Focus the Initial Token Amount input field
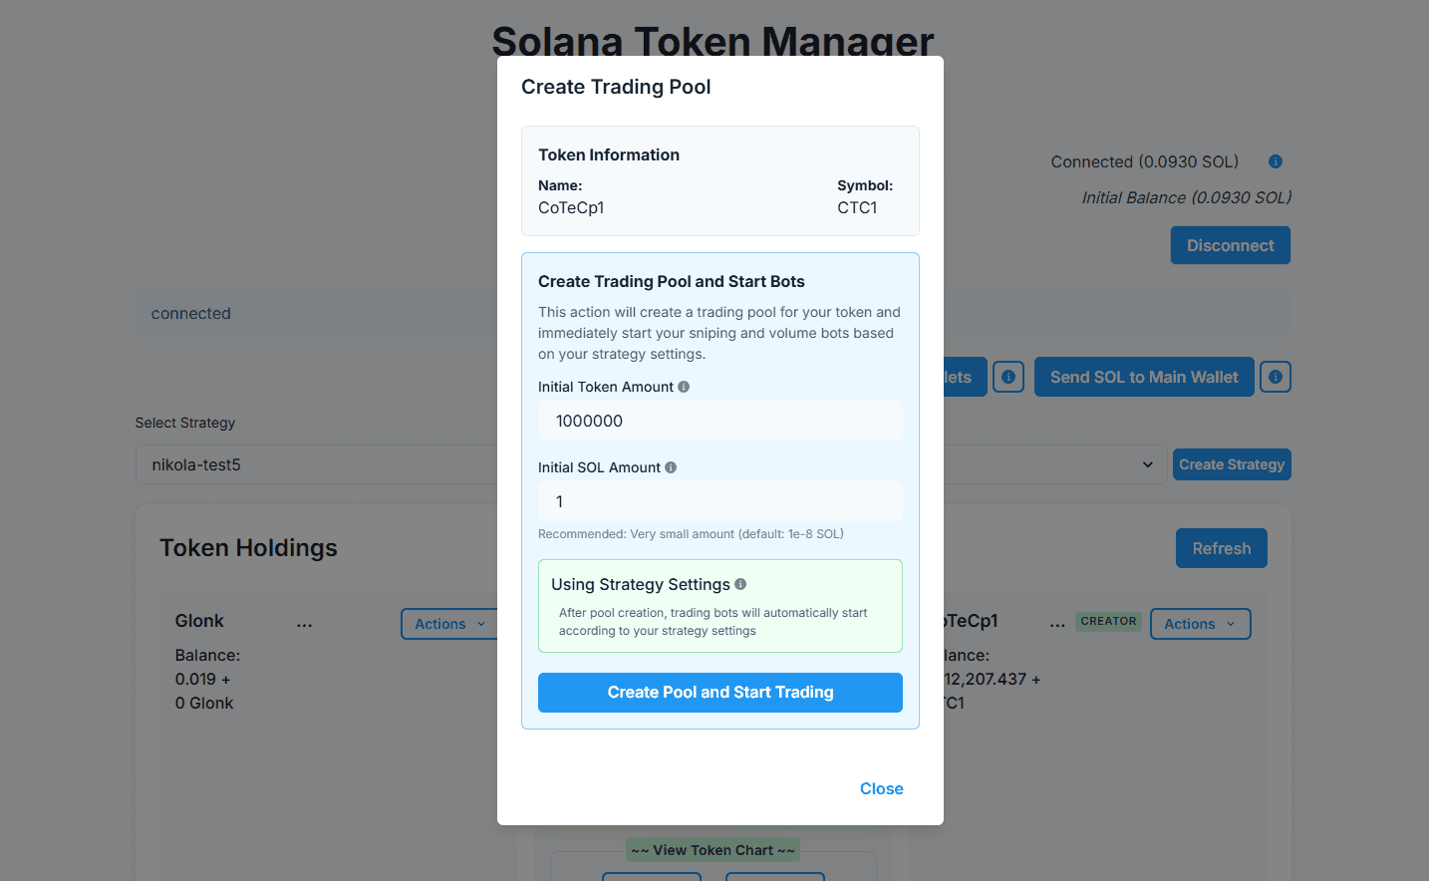This screenshot has height=881, width=1429. tap(719, 421)
